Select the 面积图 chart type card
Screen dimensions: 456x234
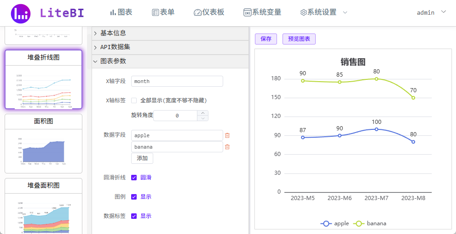[44, 144]
